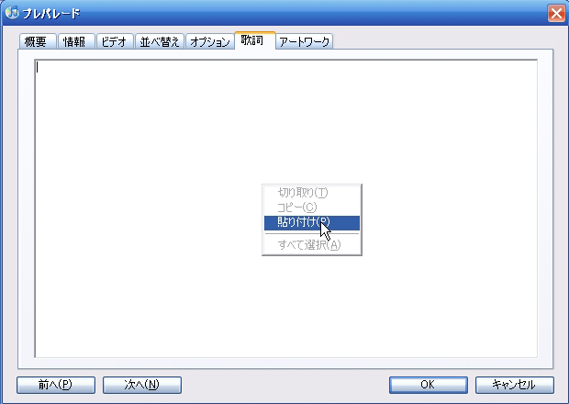Image resolution: width=569 pixels, height=404 pixels.
Task: Select the 並べ替え tab
Action: (160, 41)
